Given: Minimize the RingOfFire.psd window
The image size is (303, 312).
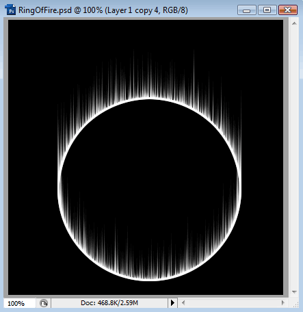Looking at the screenshot, I should pos(247,10).
